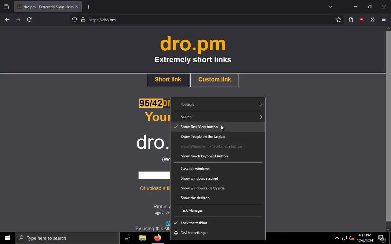The height and width of the screenshot is (244, 391).
Task: Open a new browser tab
Action: click(x=89, y=7)
